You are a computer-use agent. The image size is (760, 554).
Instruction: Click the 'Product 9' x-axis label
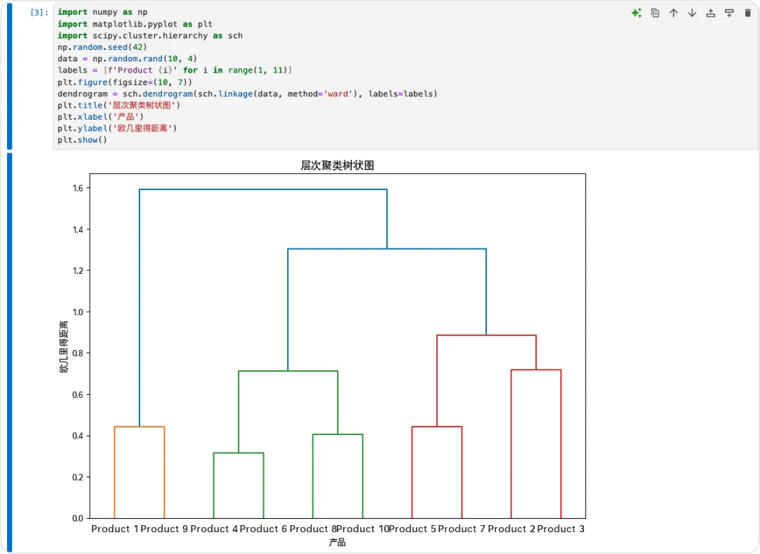164,529
